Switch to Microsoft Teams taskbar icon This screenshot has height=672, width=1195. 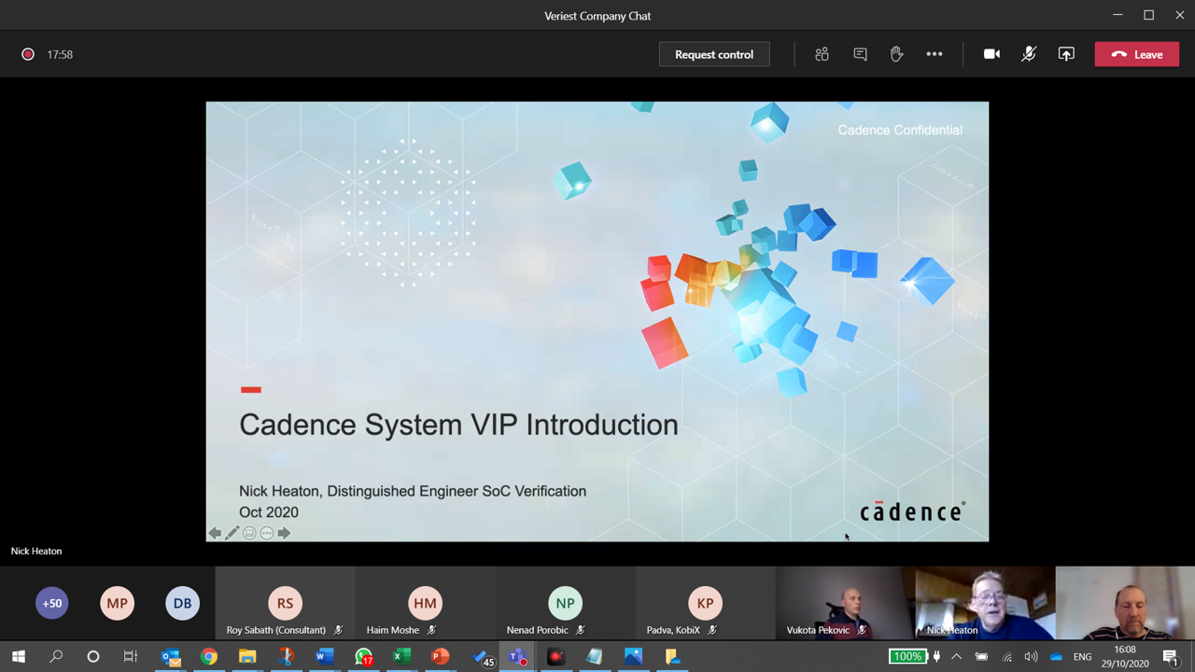pyautogui.click(x=517, y=656)
